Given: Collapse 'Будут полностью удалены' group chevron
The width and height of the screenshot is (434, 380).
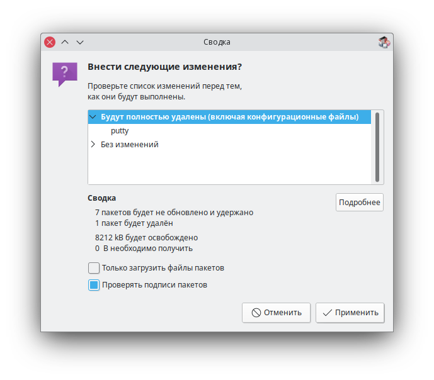Looking at the screenshot, I should [93, 117].
